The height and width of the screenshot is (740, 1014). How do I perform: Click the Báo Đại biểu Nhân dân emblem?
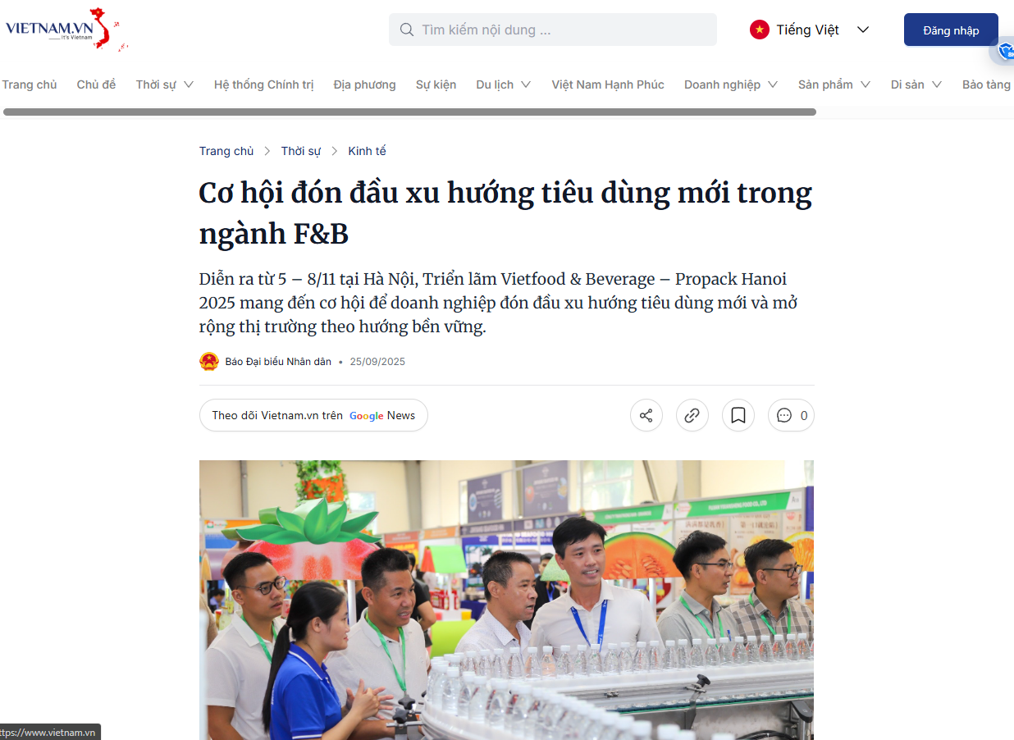(x=209, y=362)
